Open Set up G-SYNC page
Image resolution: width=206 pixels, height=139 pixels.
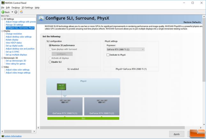(12, 52)
